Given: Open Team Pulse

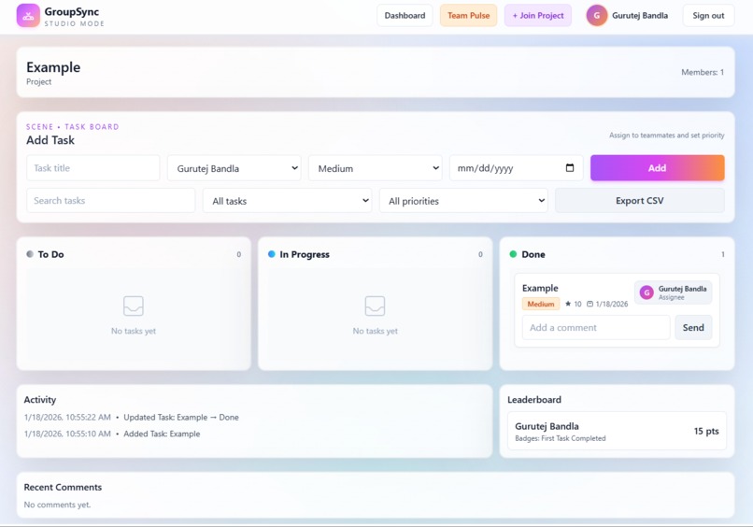Looking at the screenshot, I should click(x=469, y=15).
